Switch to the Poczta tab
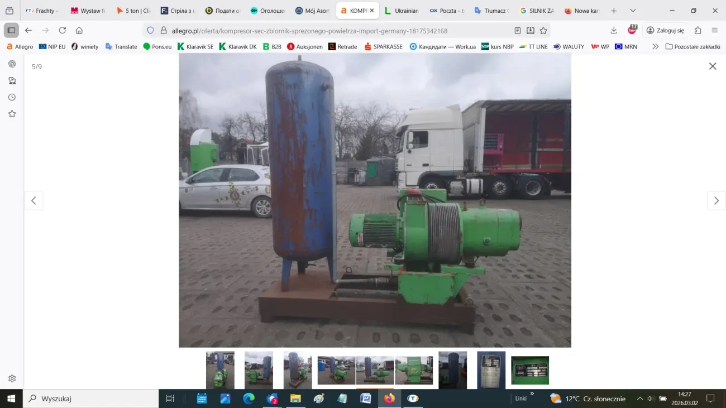The image size is (726, 408). pyautogui.click(x=447, y=10)
